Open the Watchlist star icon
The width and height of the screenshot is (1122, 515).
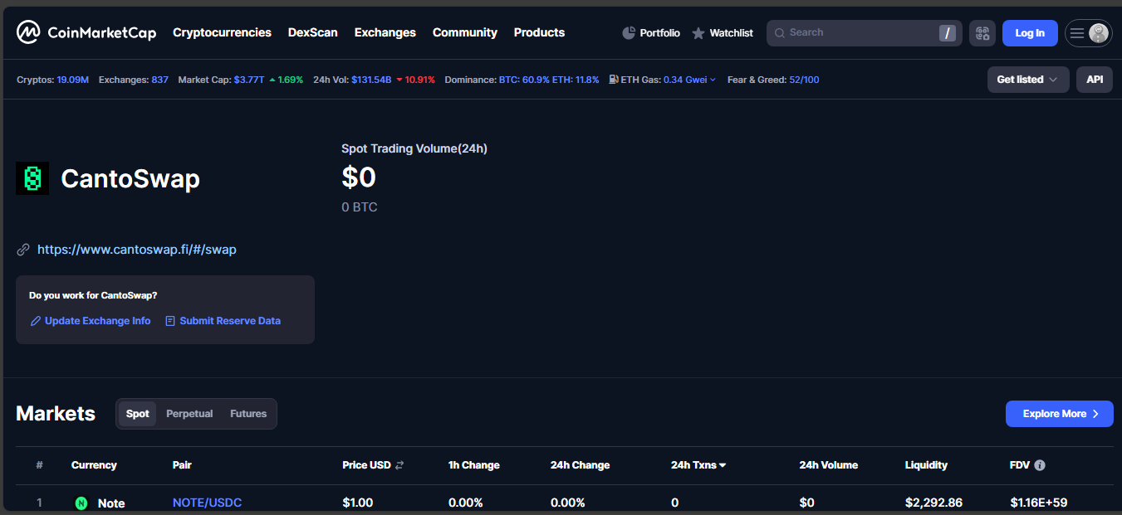pyautogui.click(x=698, y=33)
